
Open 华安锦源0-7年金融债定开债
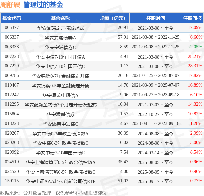(60, 76)
